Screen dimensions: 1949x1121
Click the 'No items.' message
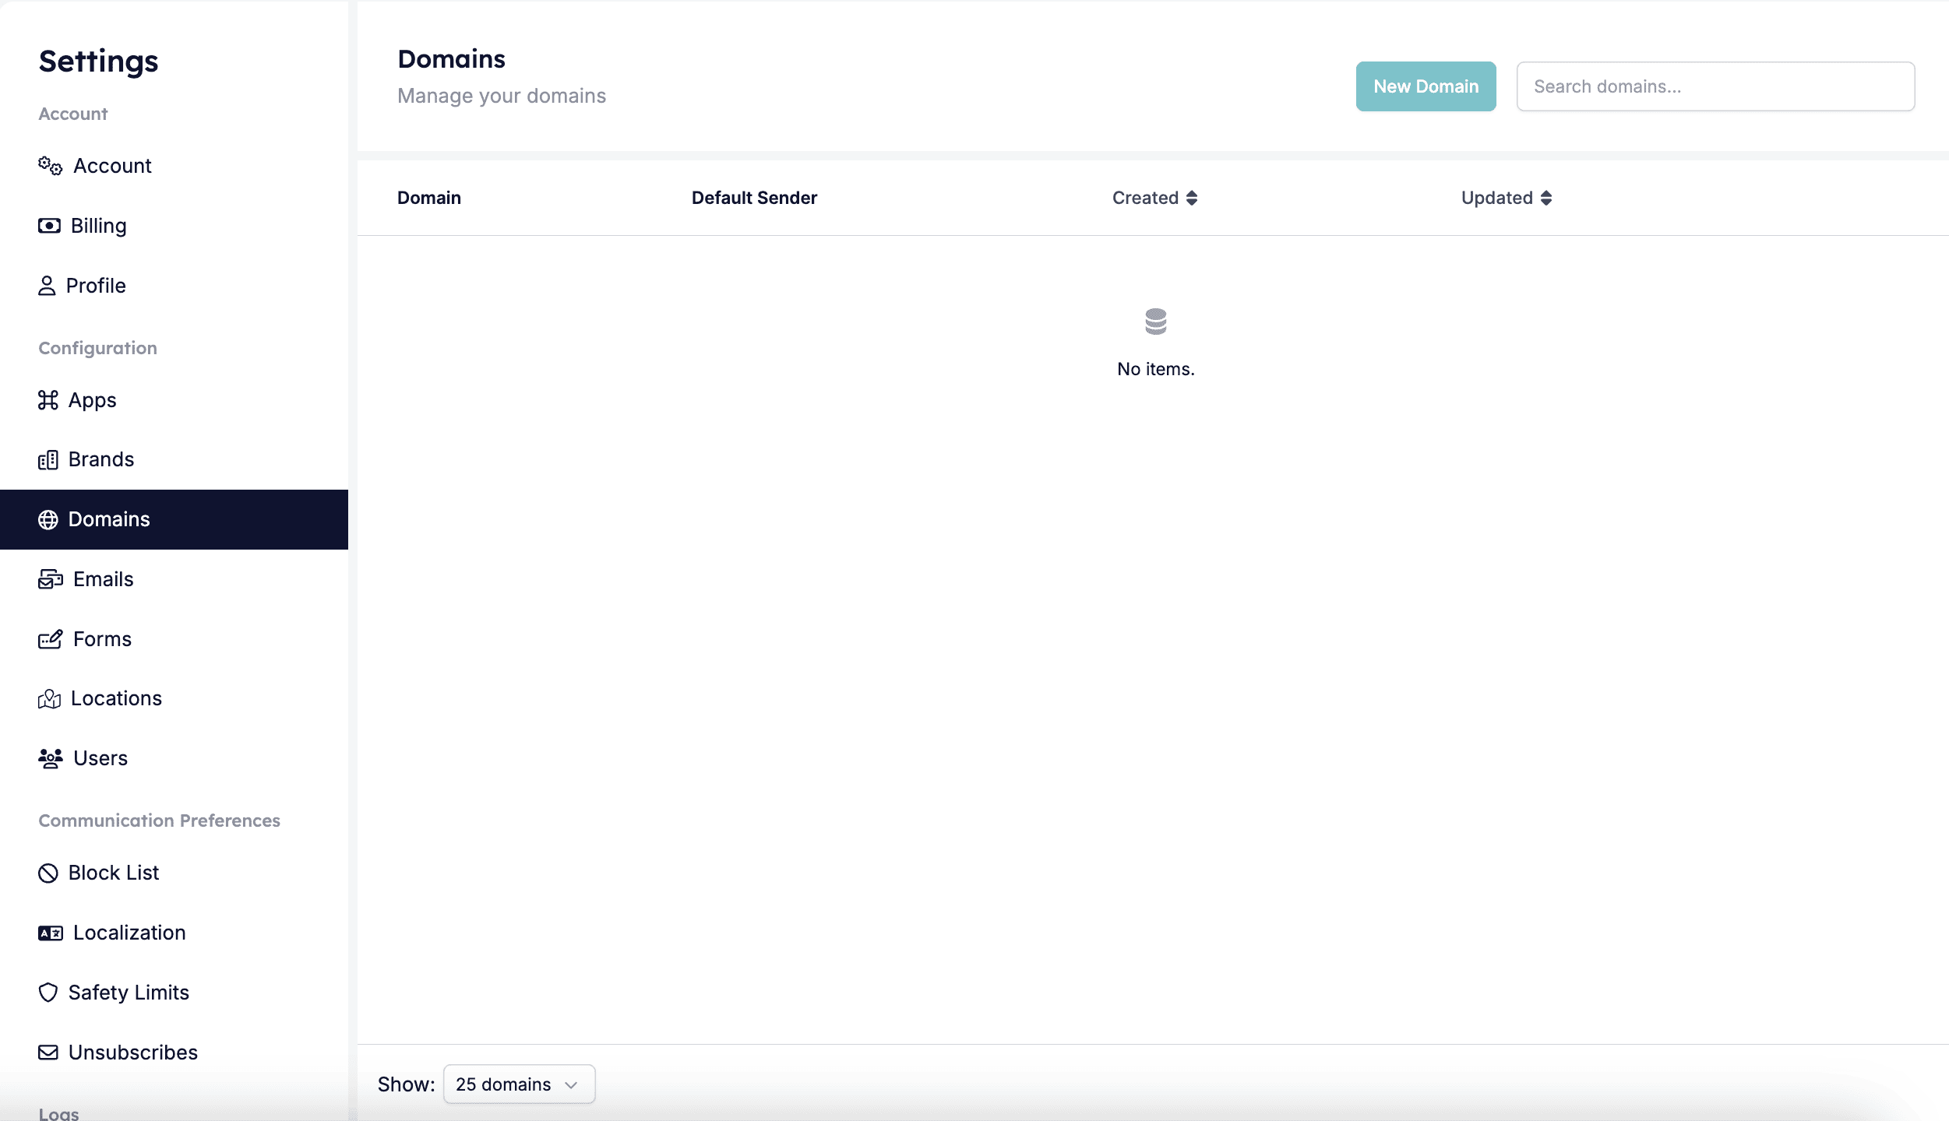coord(1156,369)
